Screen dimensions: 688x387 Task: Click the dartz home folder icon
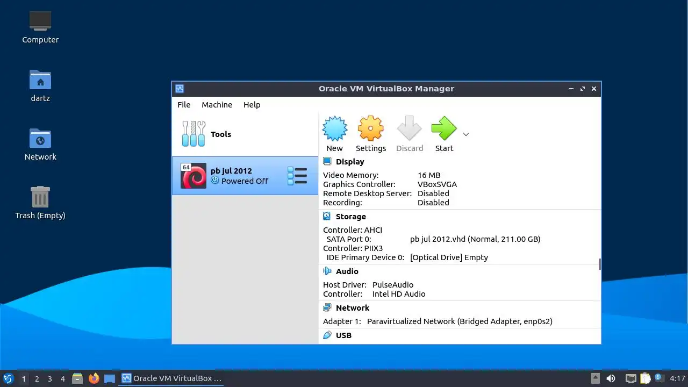pyautogui.click(x=40, y=80)
